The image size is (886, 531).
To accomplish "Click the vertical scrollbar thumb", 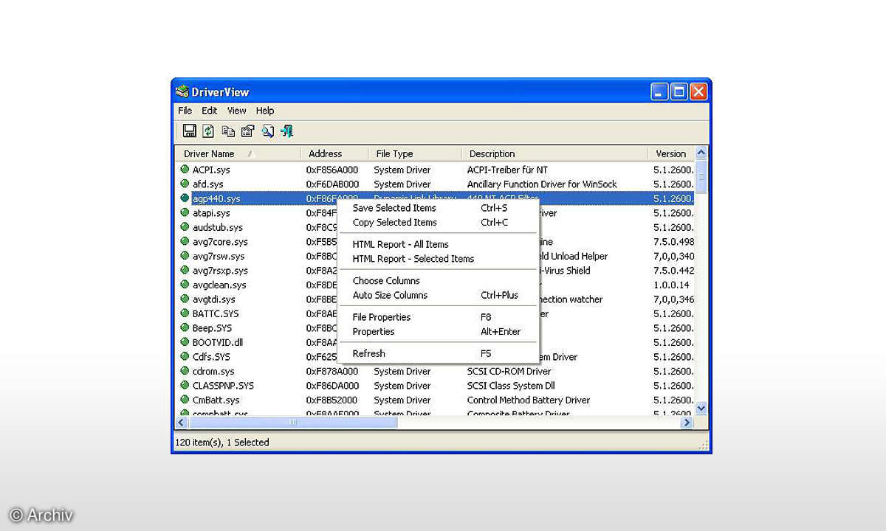I will [701, 176].
